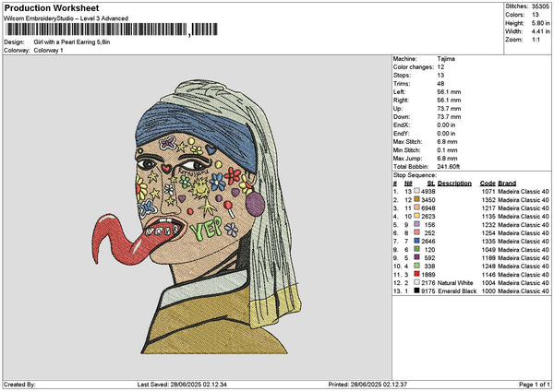The height and width of the screenshot is (391, 554).
Task: Click the stitch count 9175
Action: tap(428, 291)
